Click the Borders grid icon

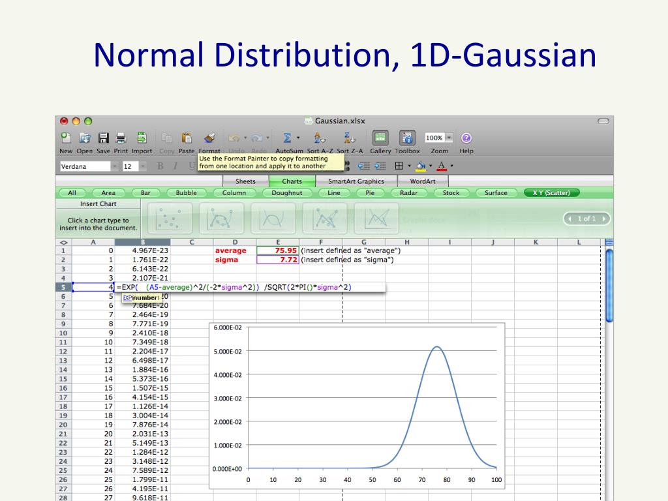click(399, 166)
